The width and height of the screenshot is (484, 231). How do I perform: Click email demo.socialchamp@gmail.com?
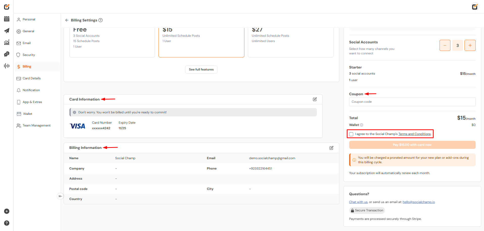click(x=272, y=158)
